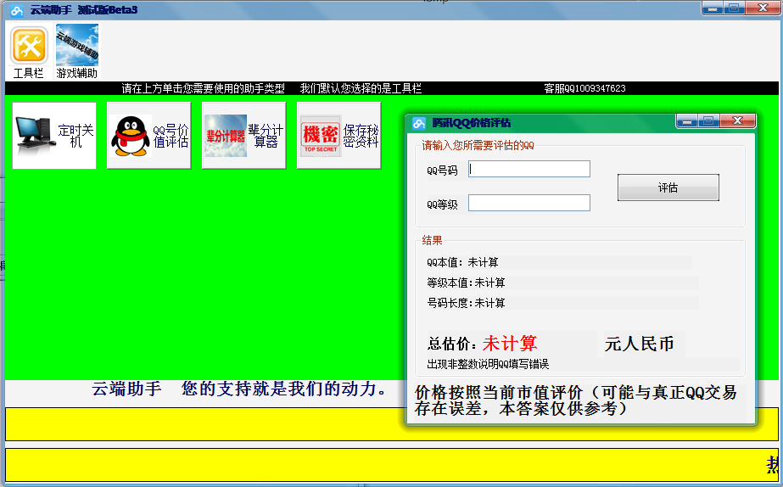
Task: Open the 保存秘密资料 top secret tool
Action: tap(338, 136)
